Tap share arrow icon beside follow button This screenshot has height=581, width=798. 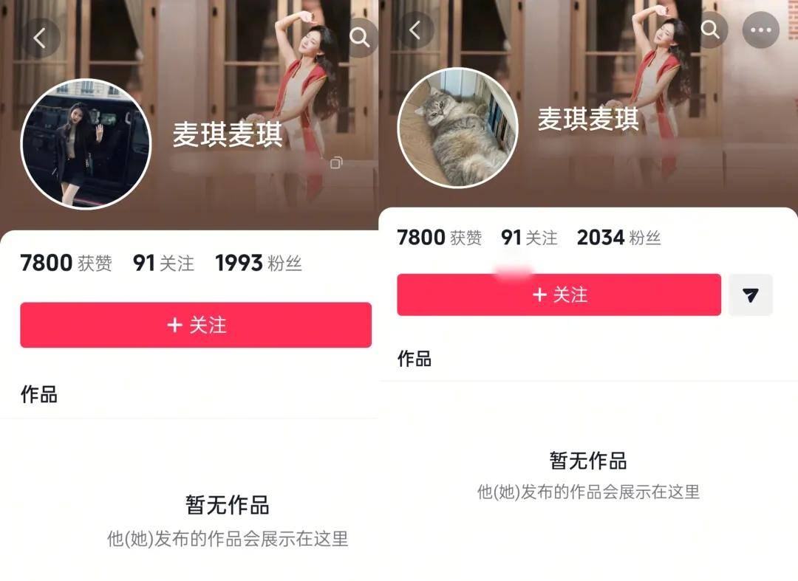750,295
